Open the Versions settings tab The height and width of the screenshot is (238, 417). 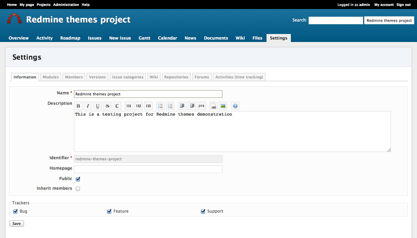click(97, 77)
